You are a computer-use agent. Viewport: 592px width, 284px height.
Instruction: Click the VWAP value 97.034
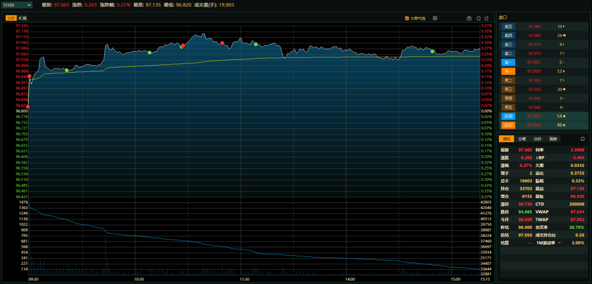(x=578, y=212)
